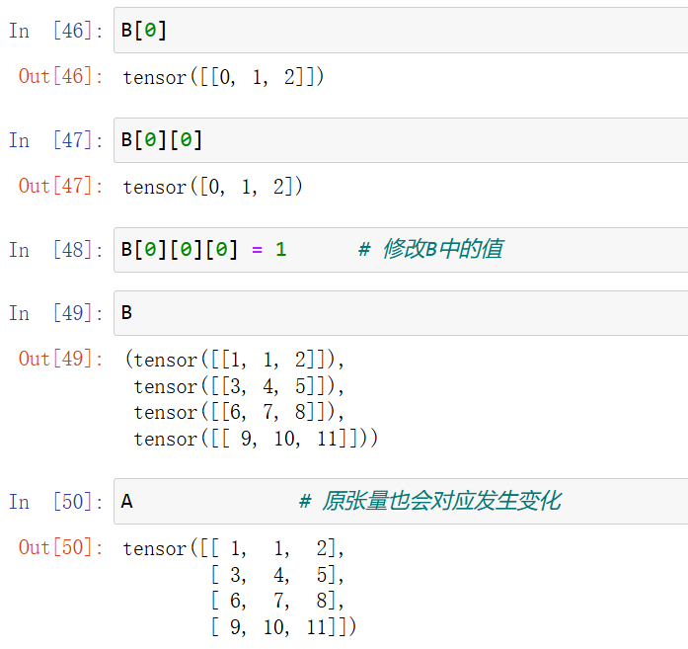
Task: Click the comment 原张量也会对应发生变化
Action: (430, 501)
